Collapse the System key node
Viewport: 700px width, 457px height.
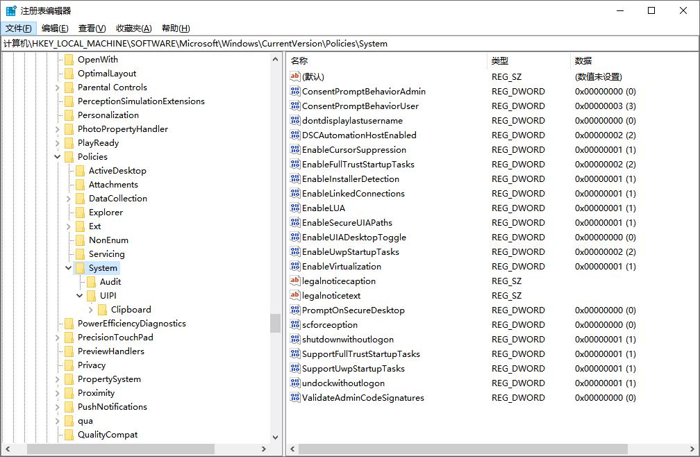(69, 268)
